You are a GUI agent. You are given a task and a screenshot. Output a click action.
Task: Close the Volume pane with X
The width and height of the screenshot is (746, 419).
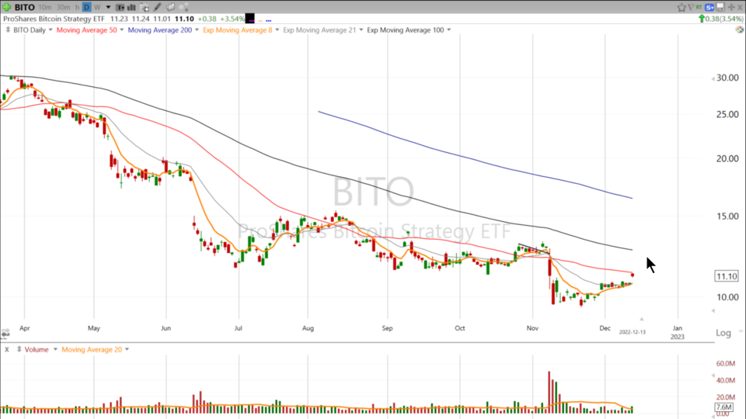(6, 349)
